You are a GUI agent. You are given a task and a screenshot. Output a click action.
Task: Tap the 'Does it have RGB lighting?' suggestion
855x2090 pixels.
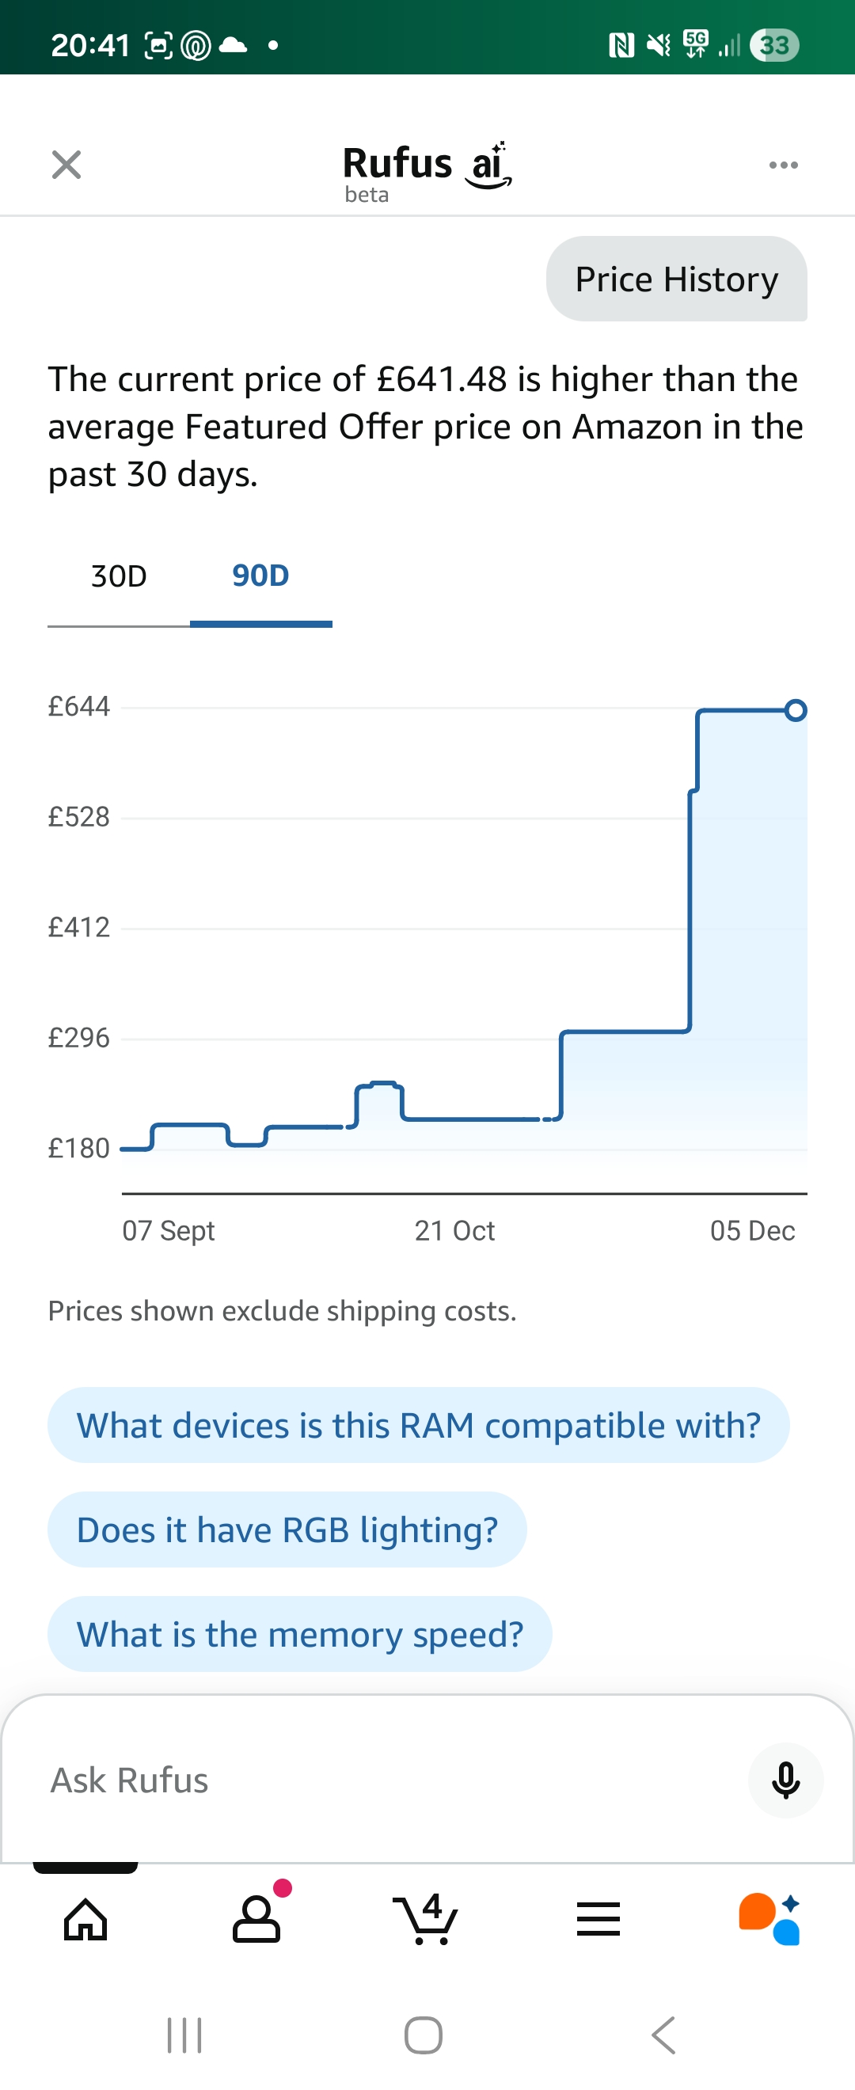click(x=287, y=1530)
